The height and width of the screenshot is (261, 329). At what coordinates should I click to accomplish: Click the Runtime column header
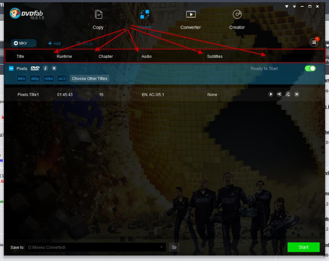tap(64, 56)
